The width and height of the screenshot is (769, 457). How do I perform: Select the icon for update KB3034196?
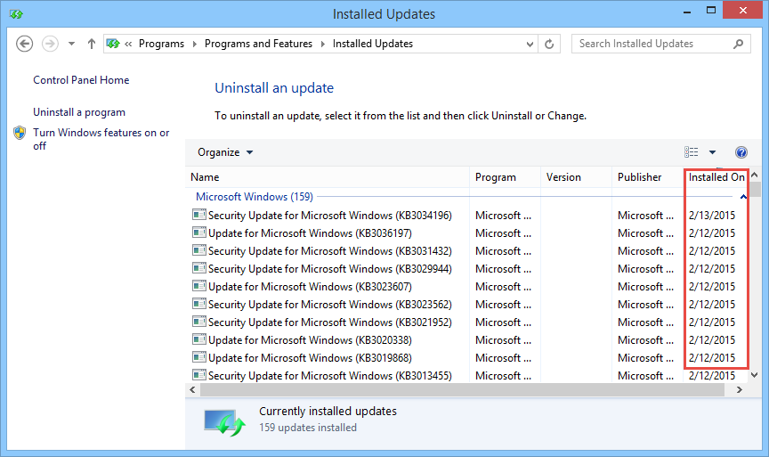coord(198,215)
